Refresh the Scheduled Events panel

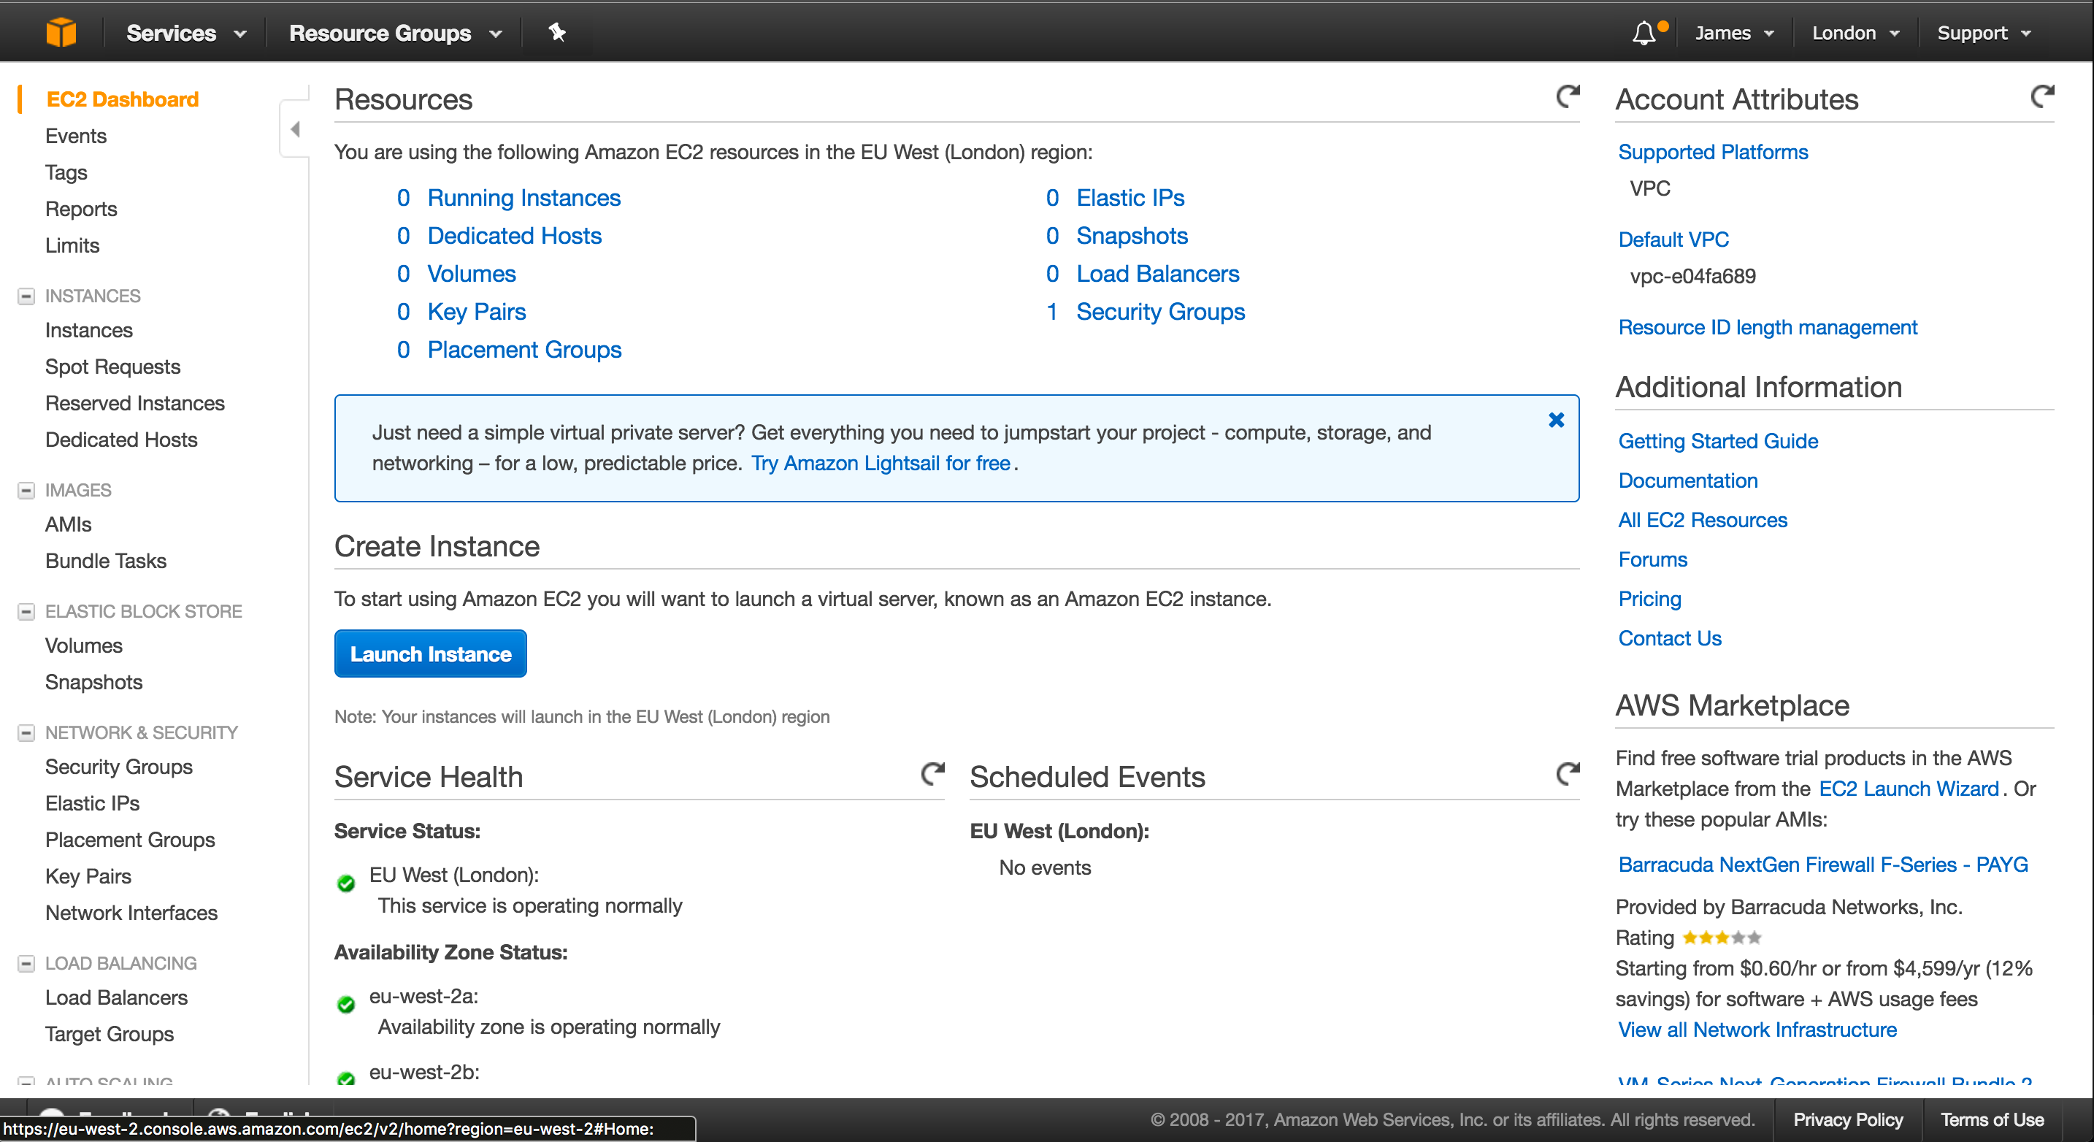pyautogui.click(x=1568, y=774)
